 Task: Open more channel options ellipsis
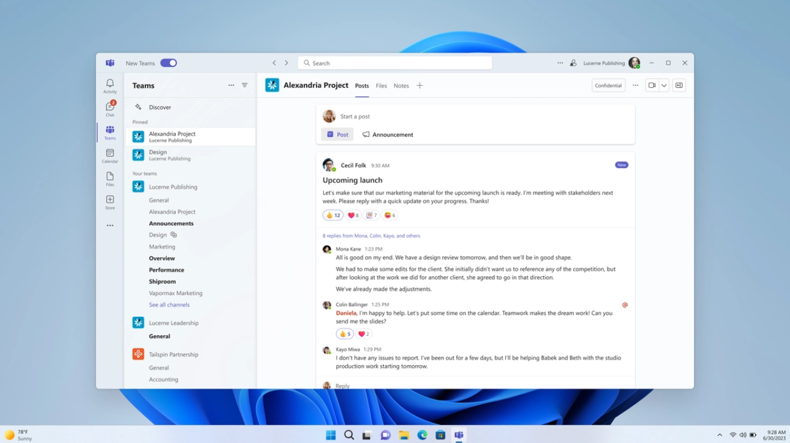(x=635, y=85)
